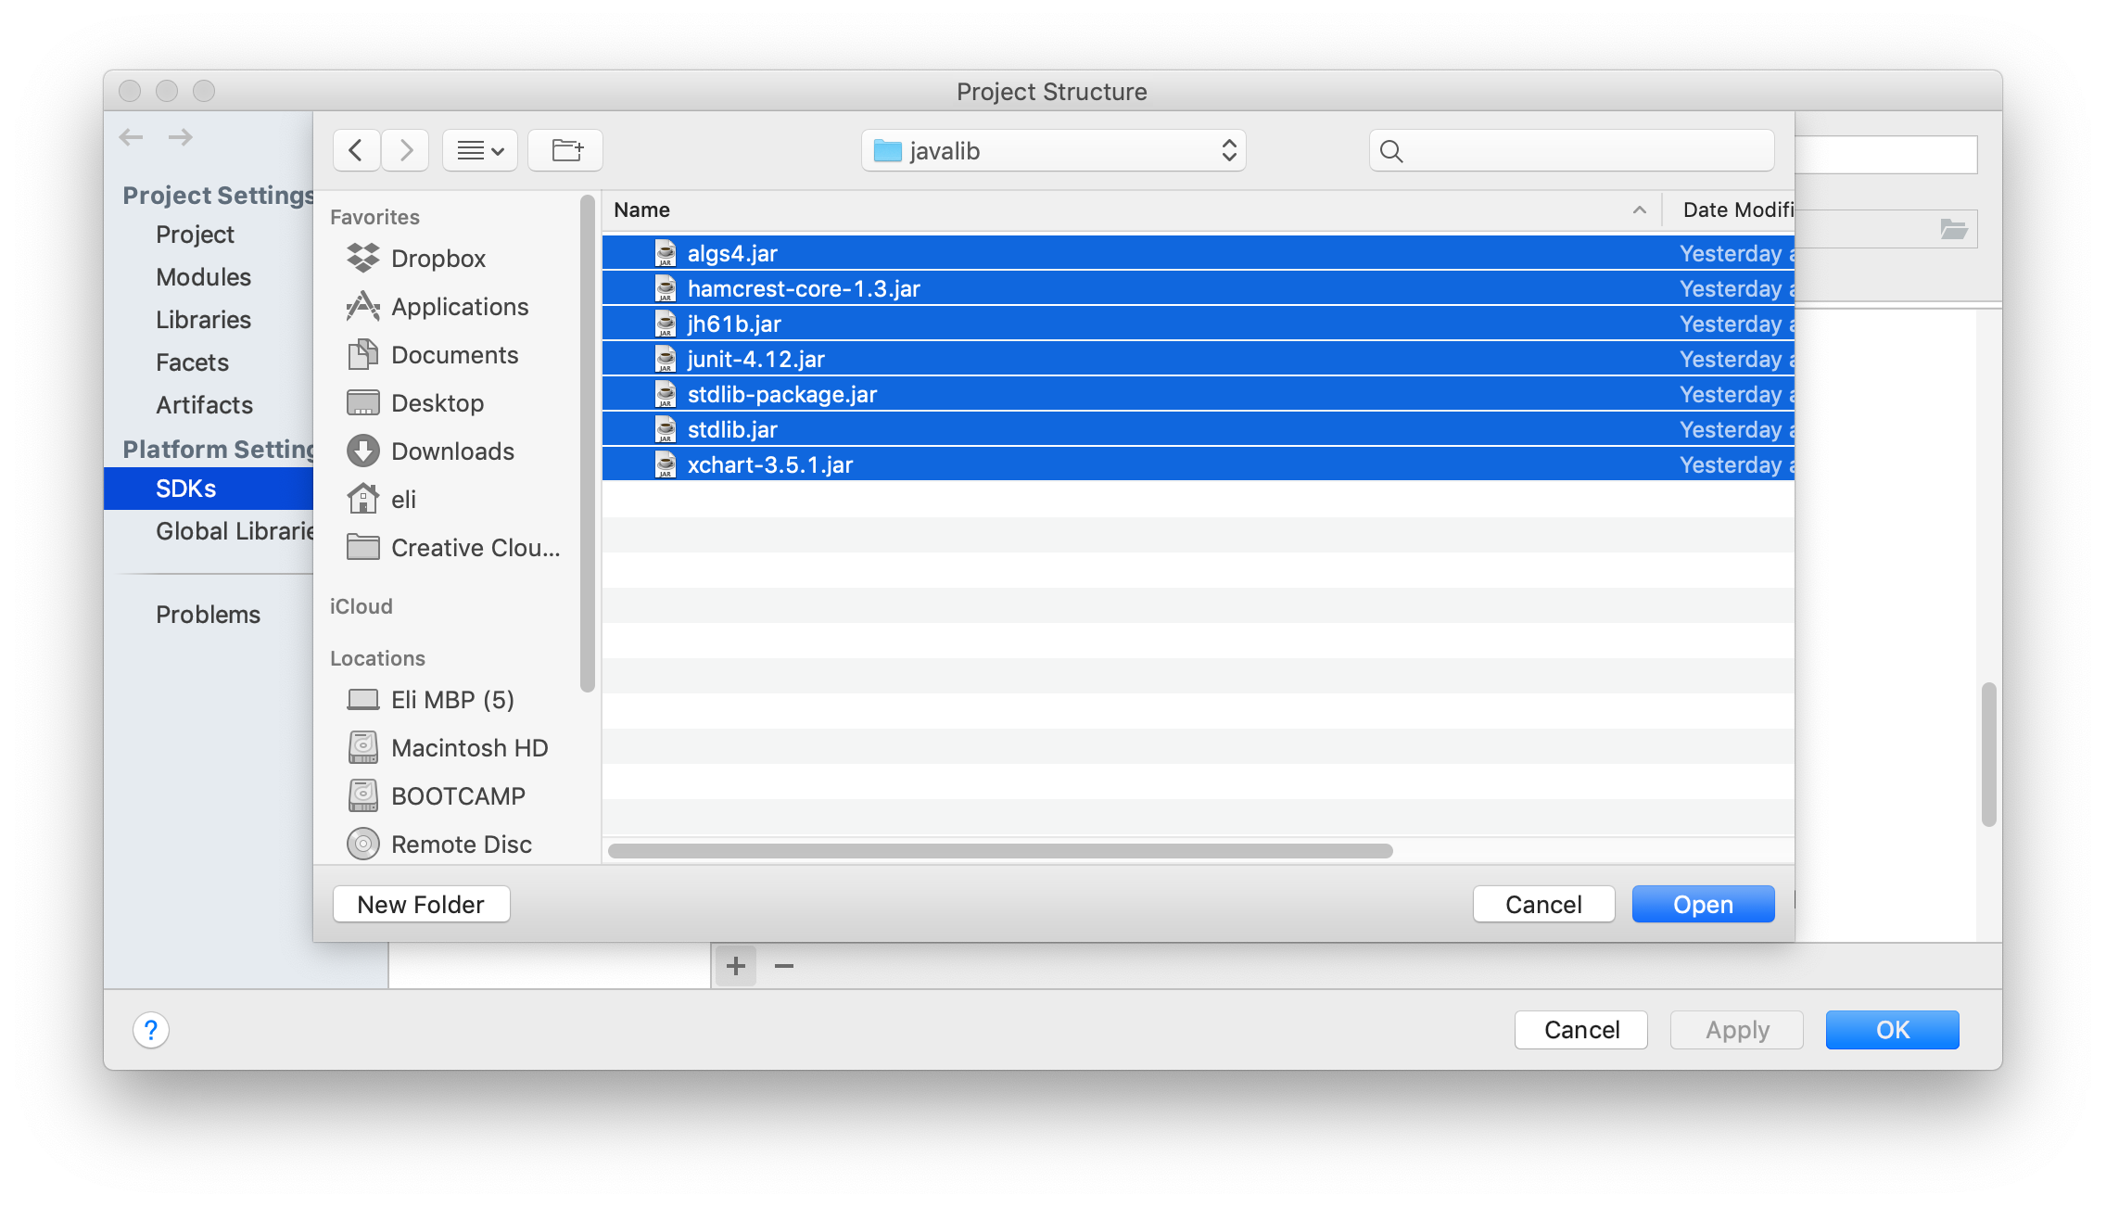Click Cancel in Project Structure window
The image size is (2106, 1207).
(x=1581, y=1030)
